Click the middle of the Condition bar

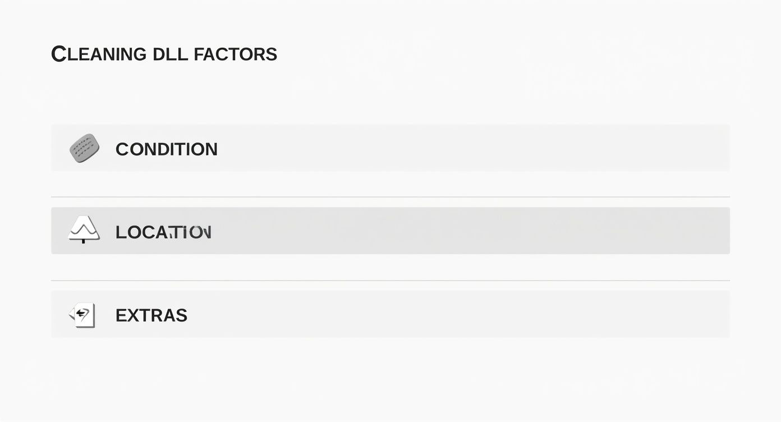pyautogui.click(x=390, y=148)
